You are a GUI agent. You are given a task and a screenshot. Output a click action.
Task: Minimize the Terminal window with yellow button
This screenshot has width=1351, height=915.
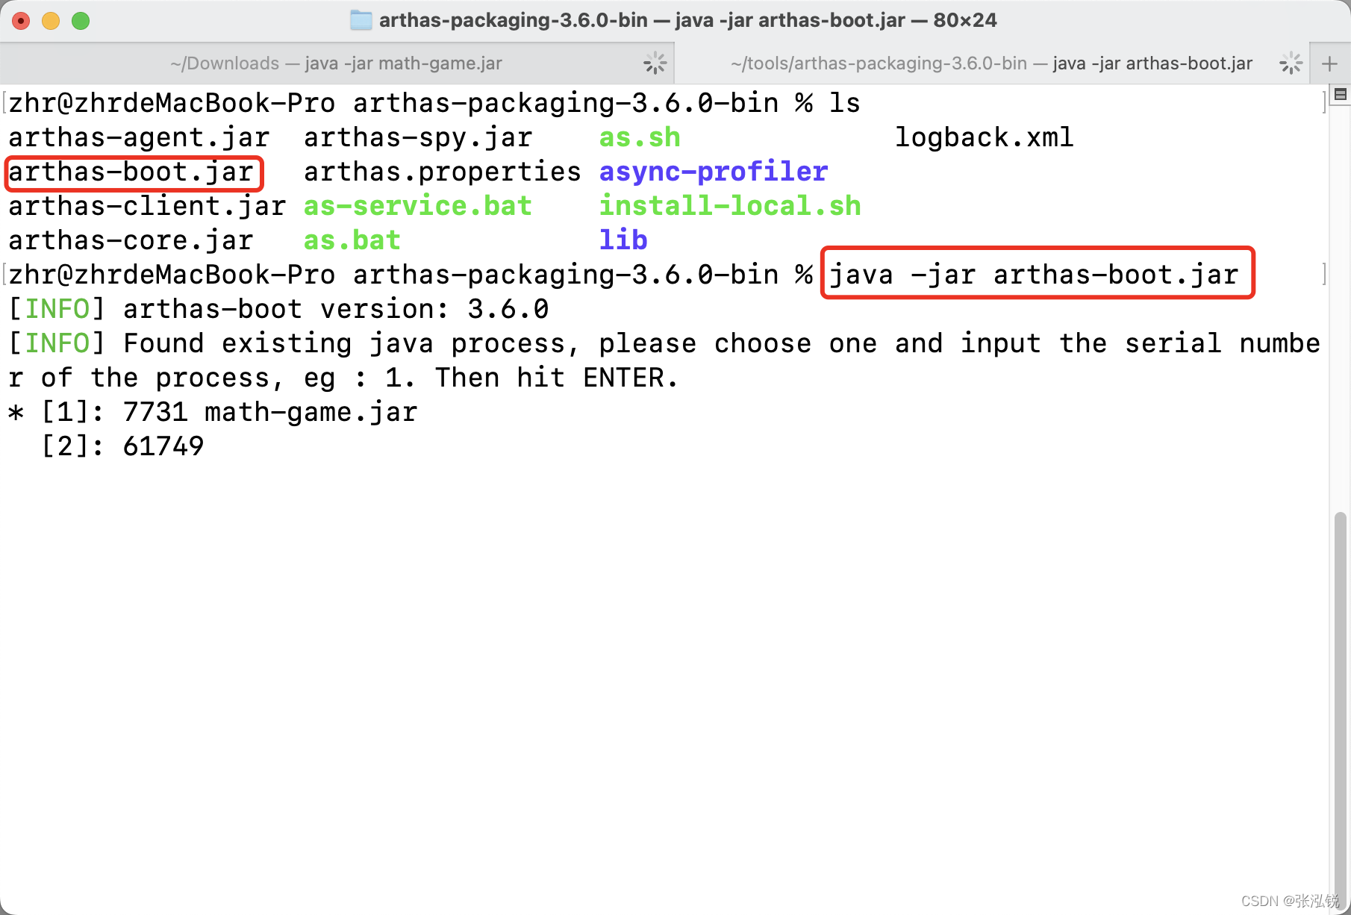click(x=51, y=21)
